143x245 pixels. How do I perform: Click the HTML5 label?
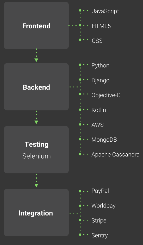point(101,26)
